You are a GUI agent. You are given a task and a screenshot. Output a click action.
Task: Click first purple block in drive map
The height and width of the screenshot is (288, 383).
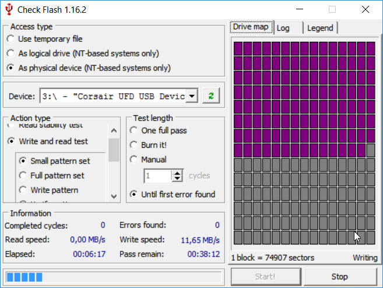tap(238, 48)
